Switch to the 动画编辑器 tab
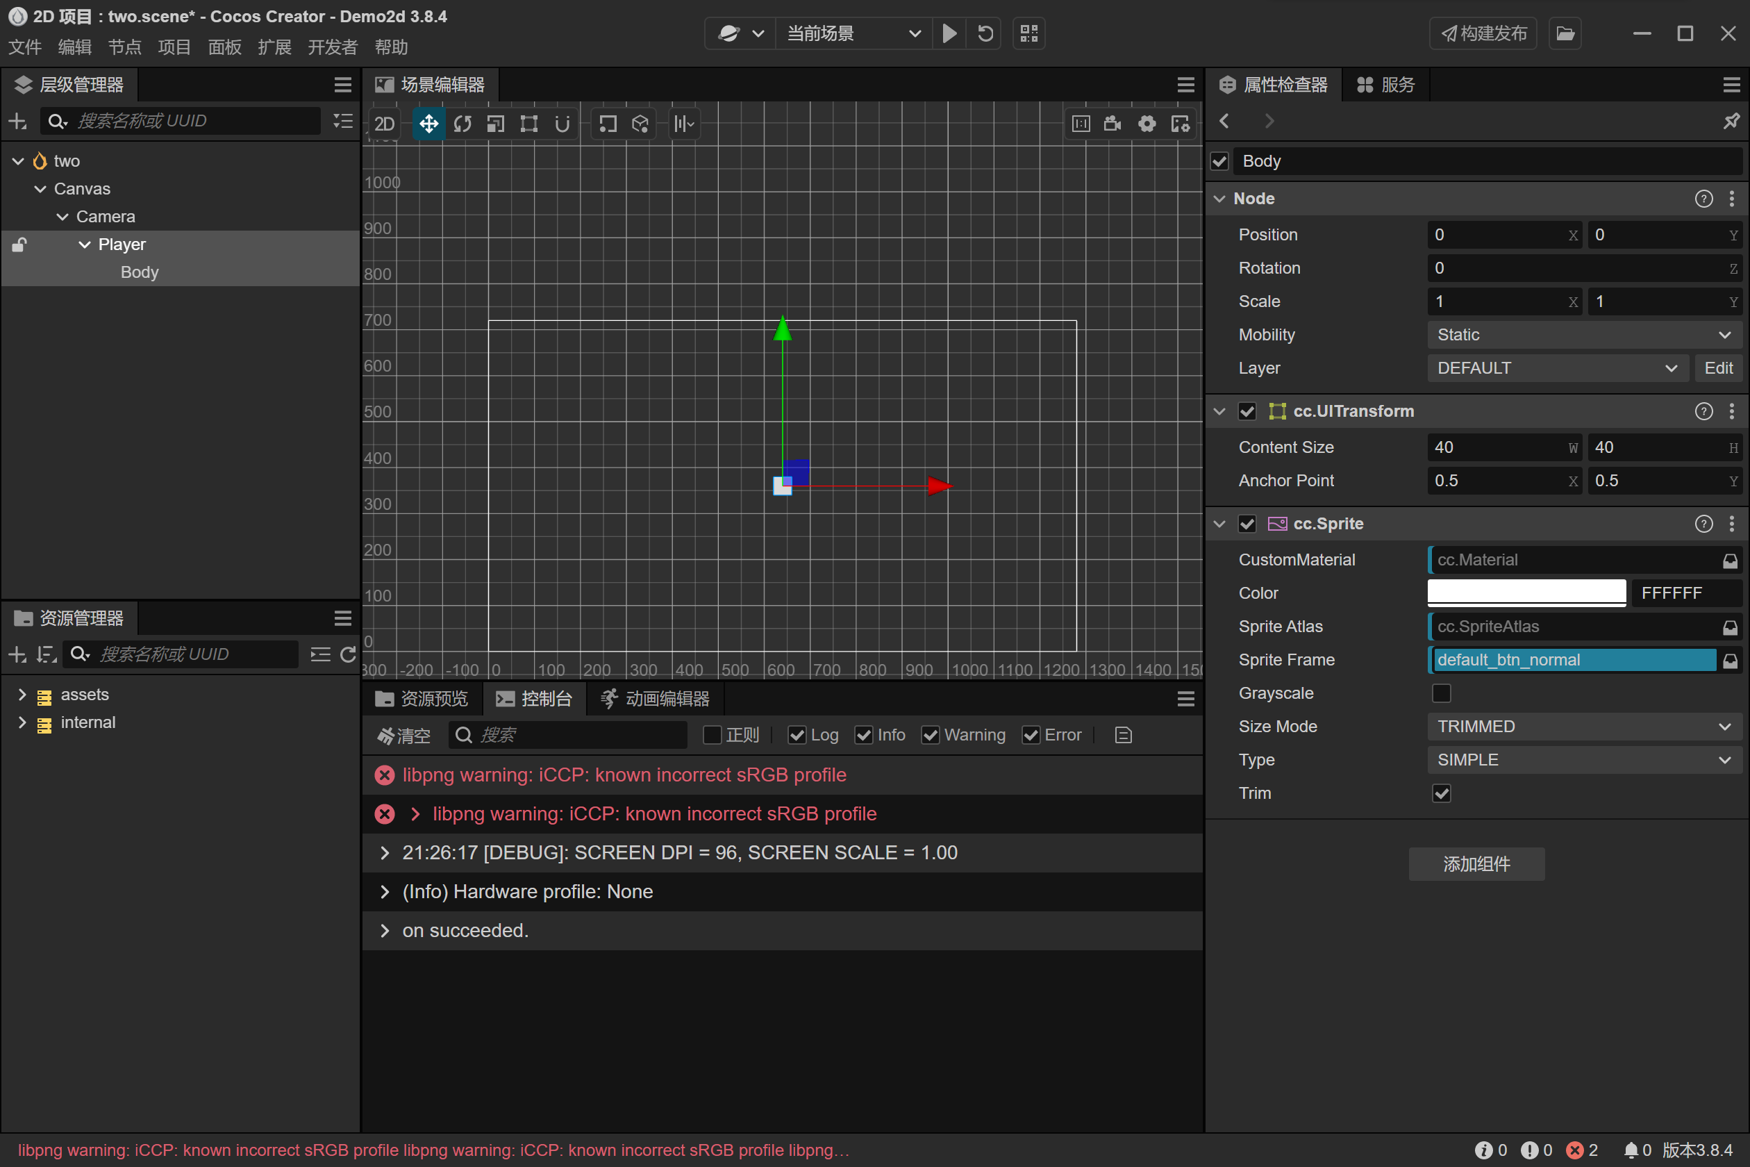 coord(656,699)
